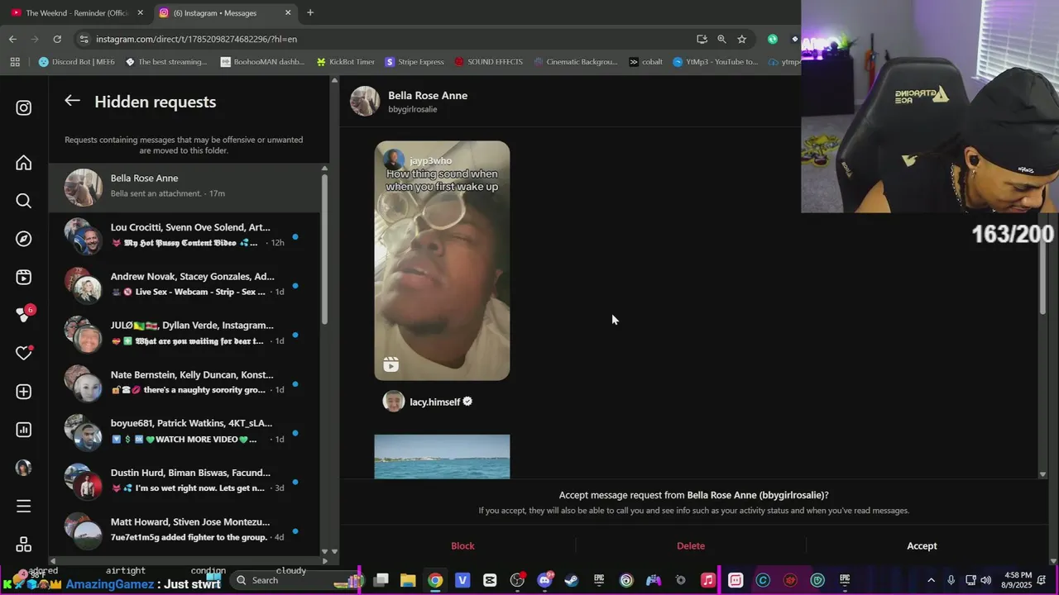Play the shared jayp3who reel thumbnail
Image resolution: width=1059 pixels, height=595 pixels.
(x=442, y=260)
